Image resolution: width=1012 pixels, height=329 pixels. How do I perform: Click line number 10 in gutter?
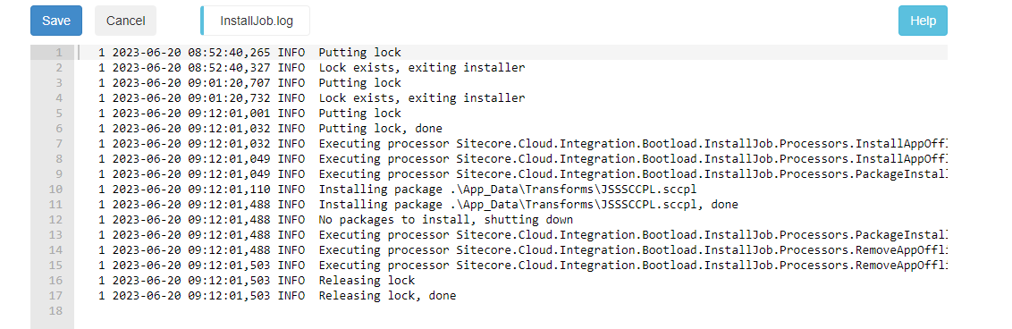click(x=59, y=189)
